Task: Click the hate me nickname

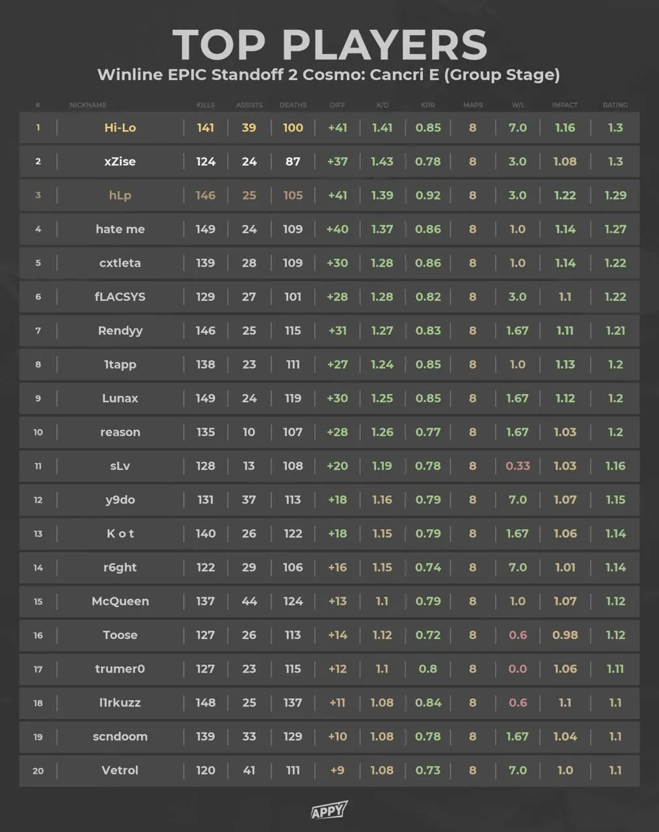Action: [120, 229]
